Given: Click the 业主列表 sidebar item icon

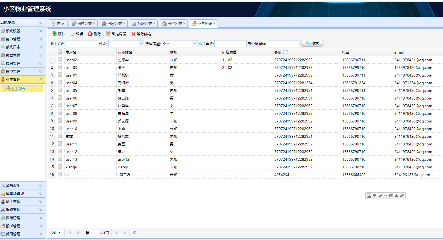Looking at the screenshot, I should click(x=8, y=89).
